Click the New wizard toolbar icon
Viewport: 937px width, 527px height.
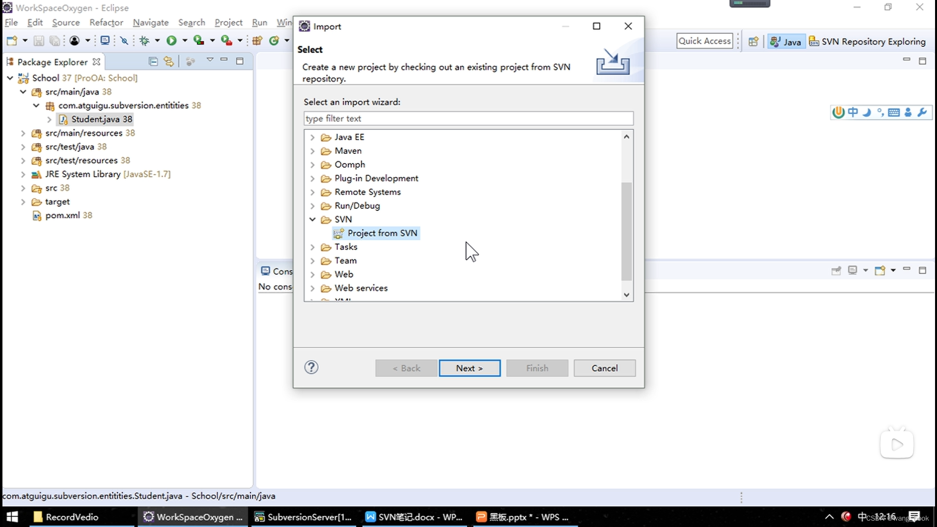pyautogui.click(x=12, y=41)
